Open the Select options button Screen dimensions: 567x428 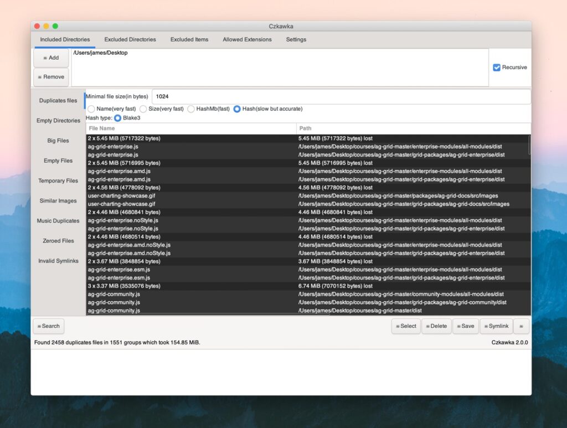(x=406, y=326)
